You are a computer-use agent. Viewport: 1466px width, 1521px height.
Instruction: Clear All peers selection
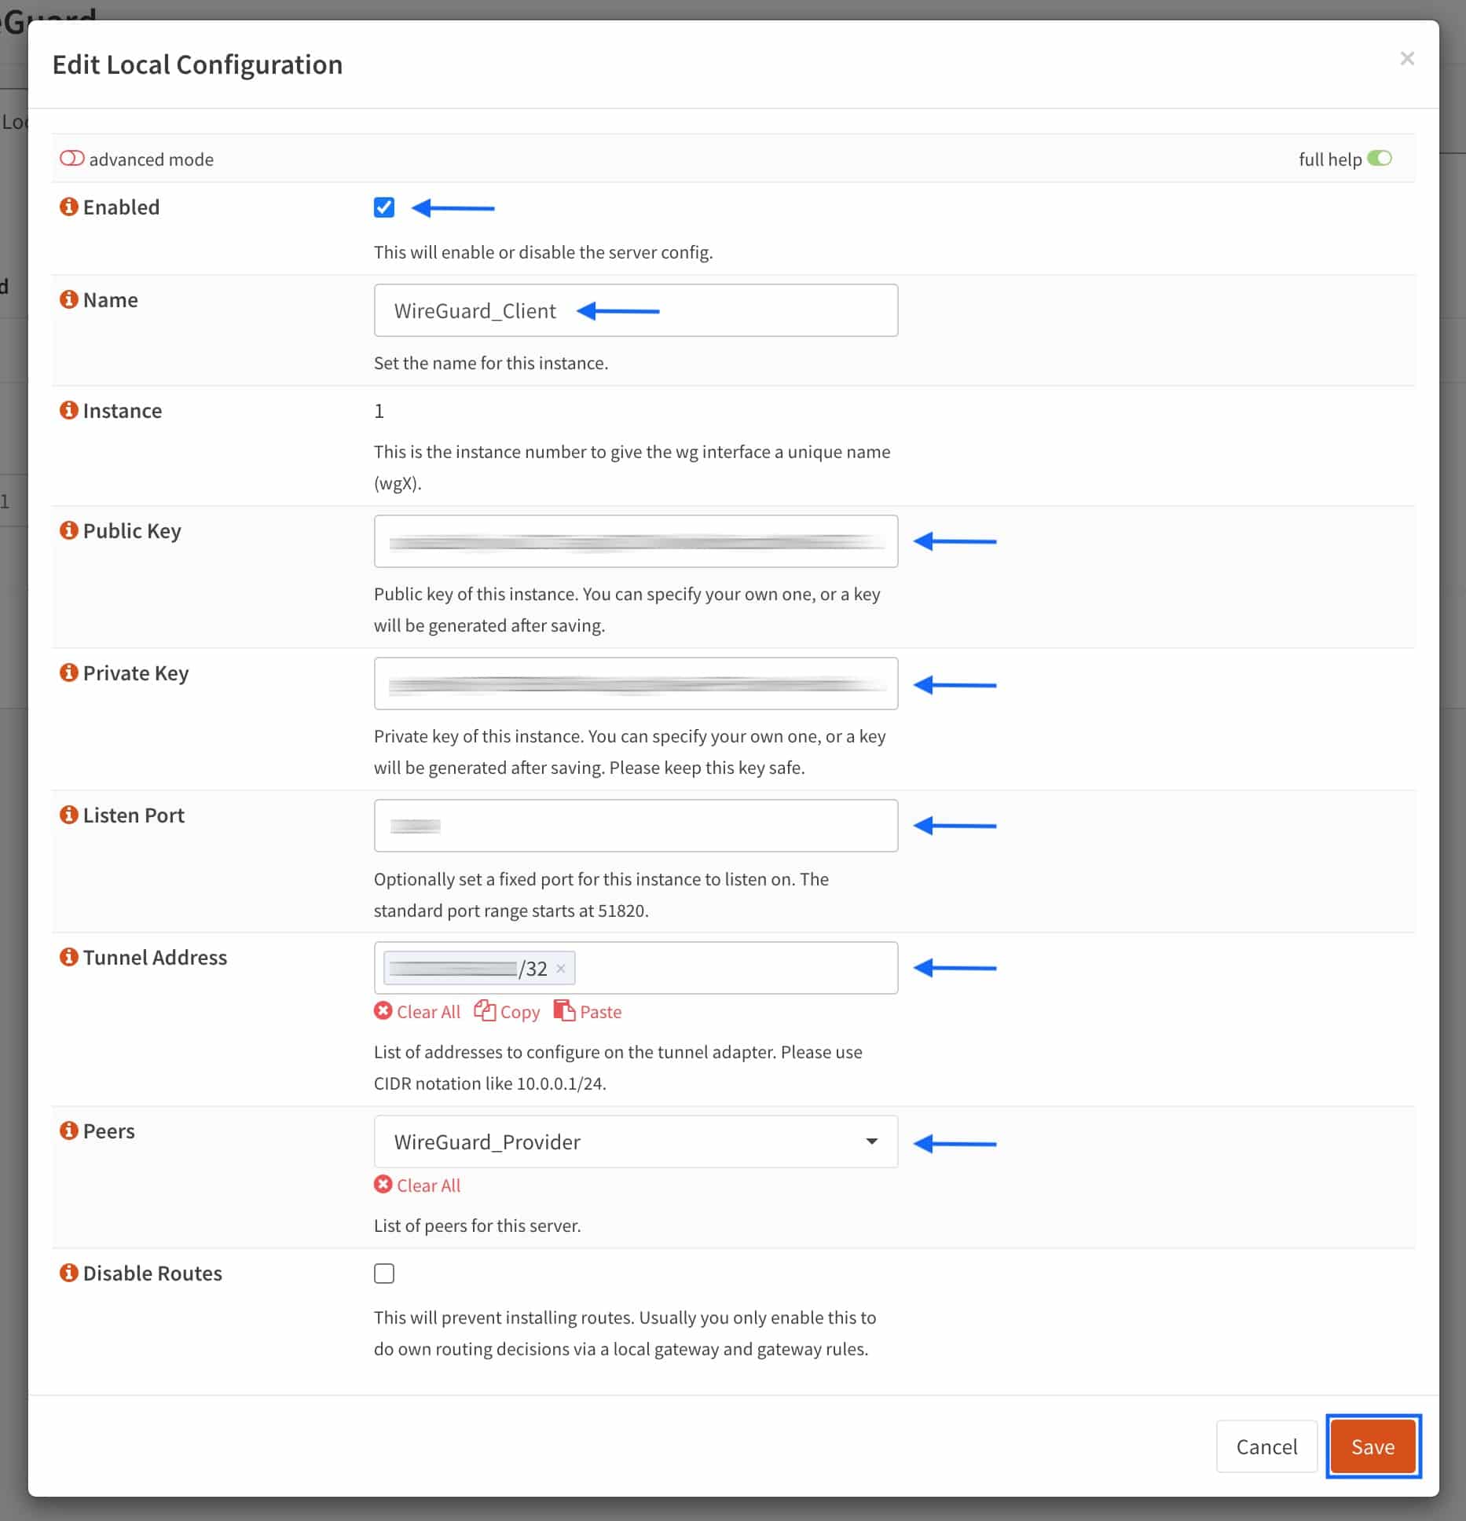click(x=417, y=1186)
